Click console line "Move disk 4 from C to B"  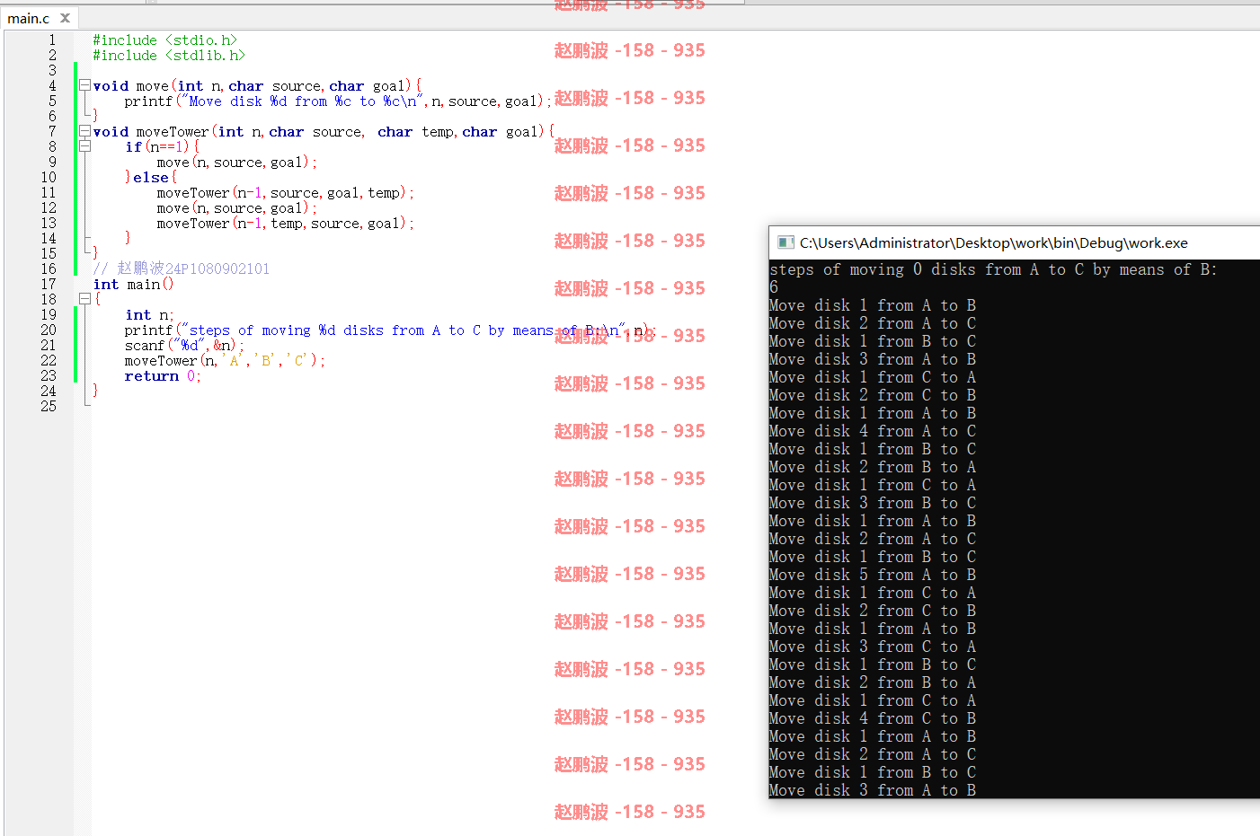click(873, 718)
